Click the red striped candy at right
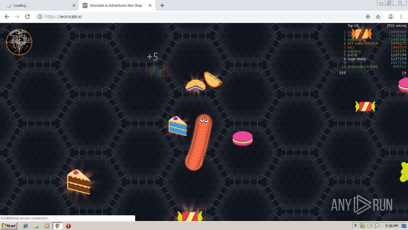 [365, 106]
